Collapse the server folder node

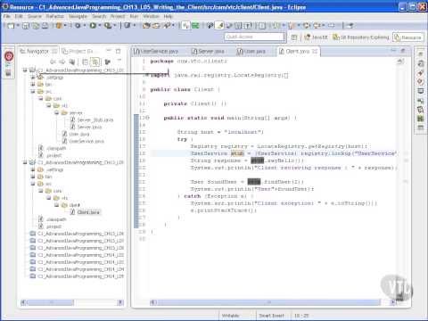click(56, 113)
